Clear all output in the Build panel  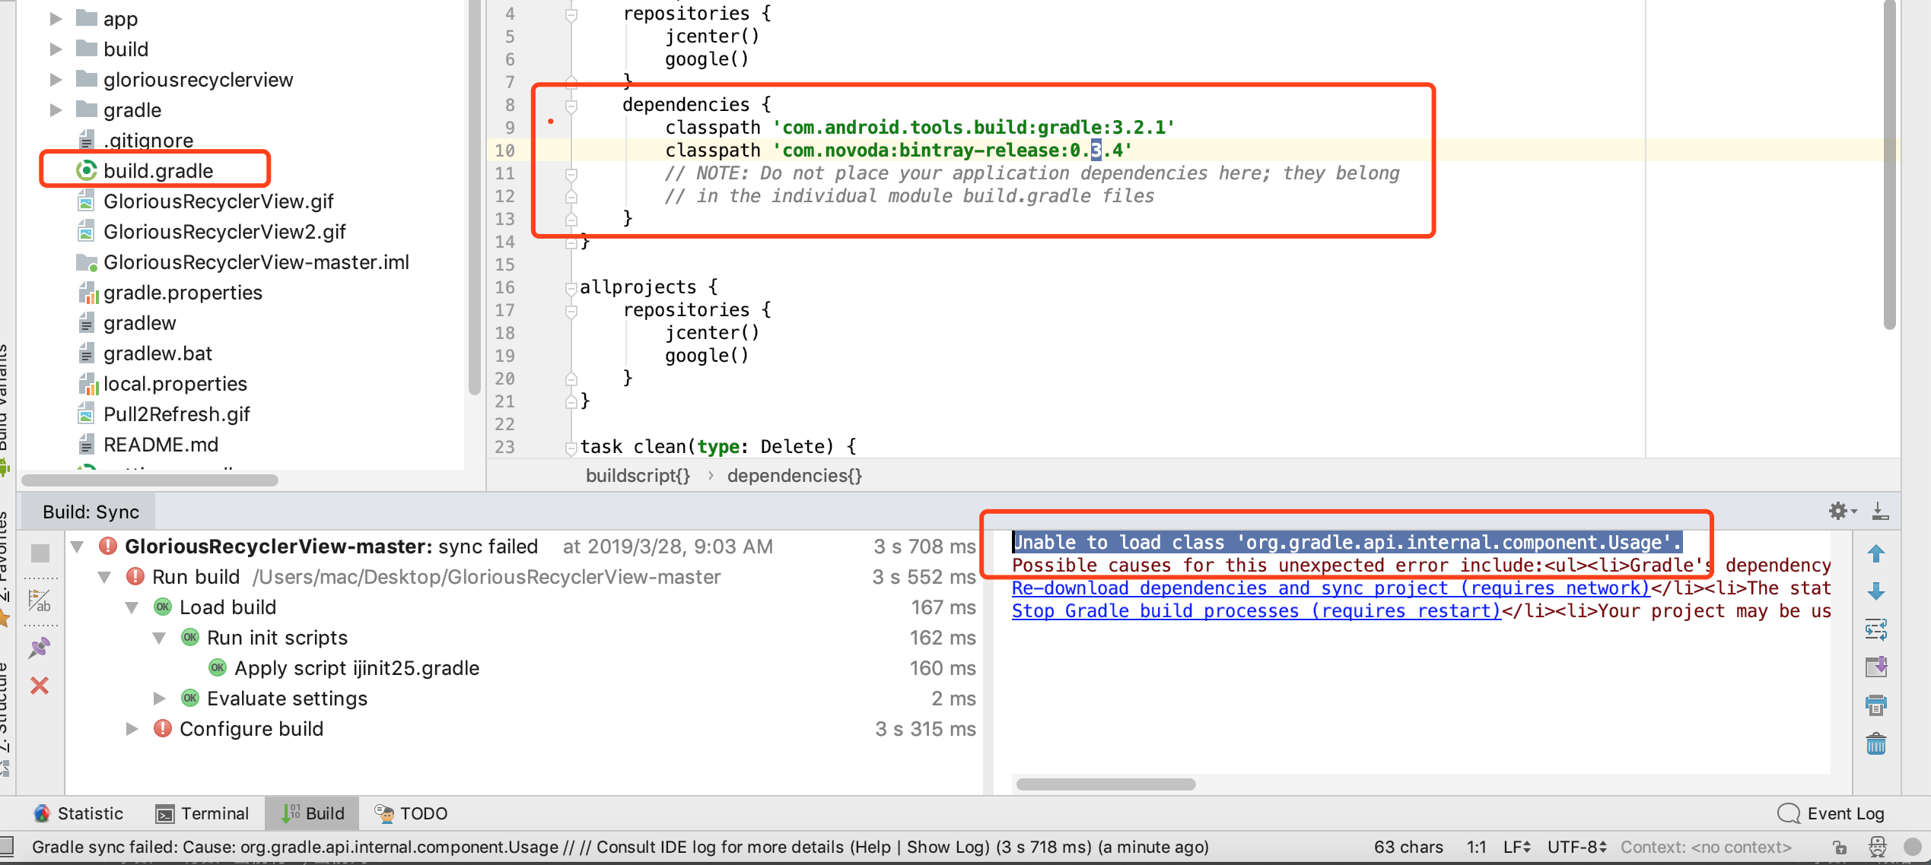[1877, 743]
